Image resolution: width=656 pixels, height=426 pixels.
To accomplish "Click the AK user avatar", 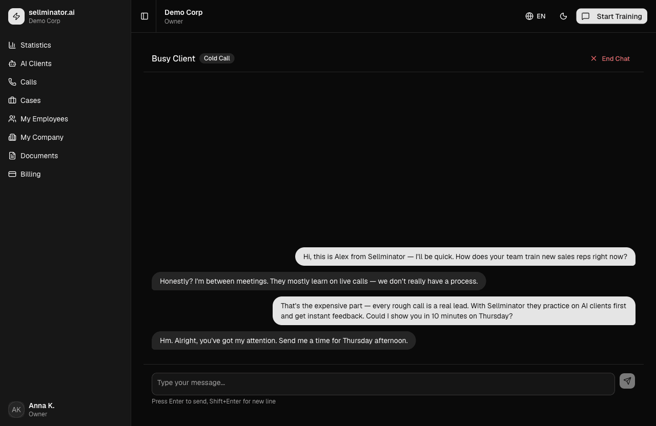I will pyautogui.click(x=16, y=410).
